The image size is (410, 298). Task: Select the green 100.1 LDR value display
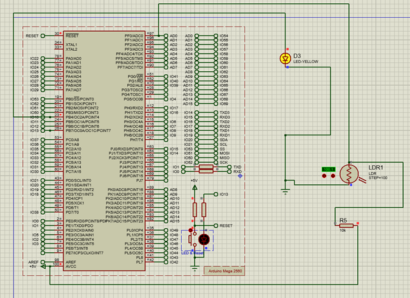point(329,169)
